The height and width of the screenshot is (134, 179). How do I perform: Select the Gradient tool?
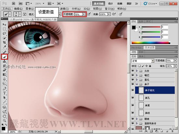[x=5, y=75]
